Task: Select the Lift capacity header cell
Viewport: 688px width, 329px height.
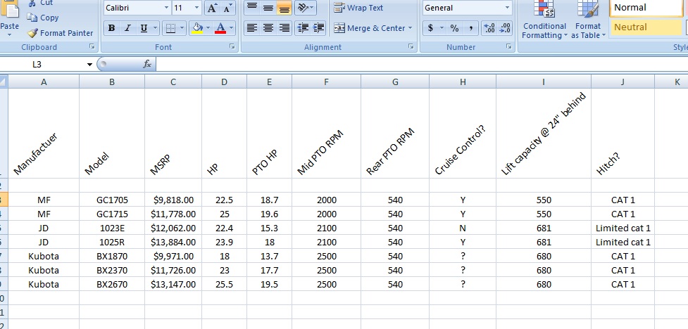Action: [544, 133]
